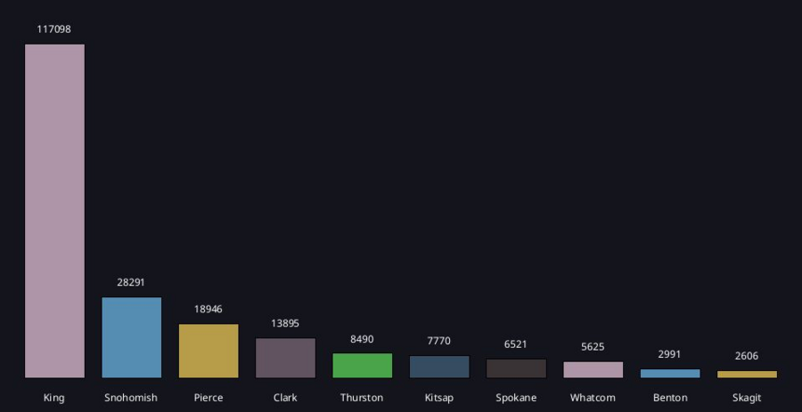Click the Spokane county bar
802x412 pixels.
pos(516,368)
